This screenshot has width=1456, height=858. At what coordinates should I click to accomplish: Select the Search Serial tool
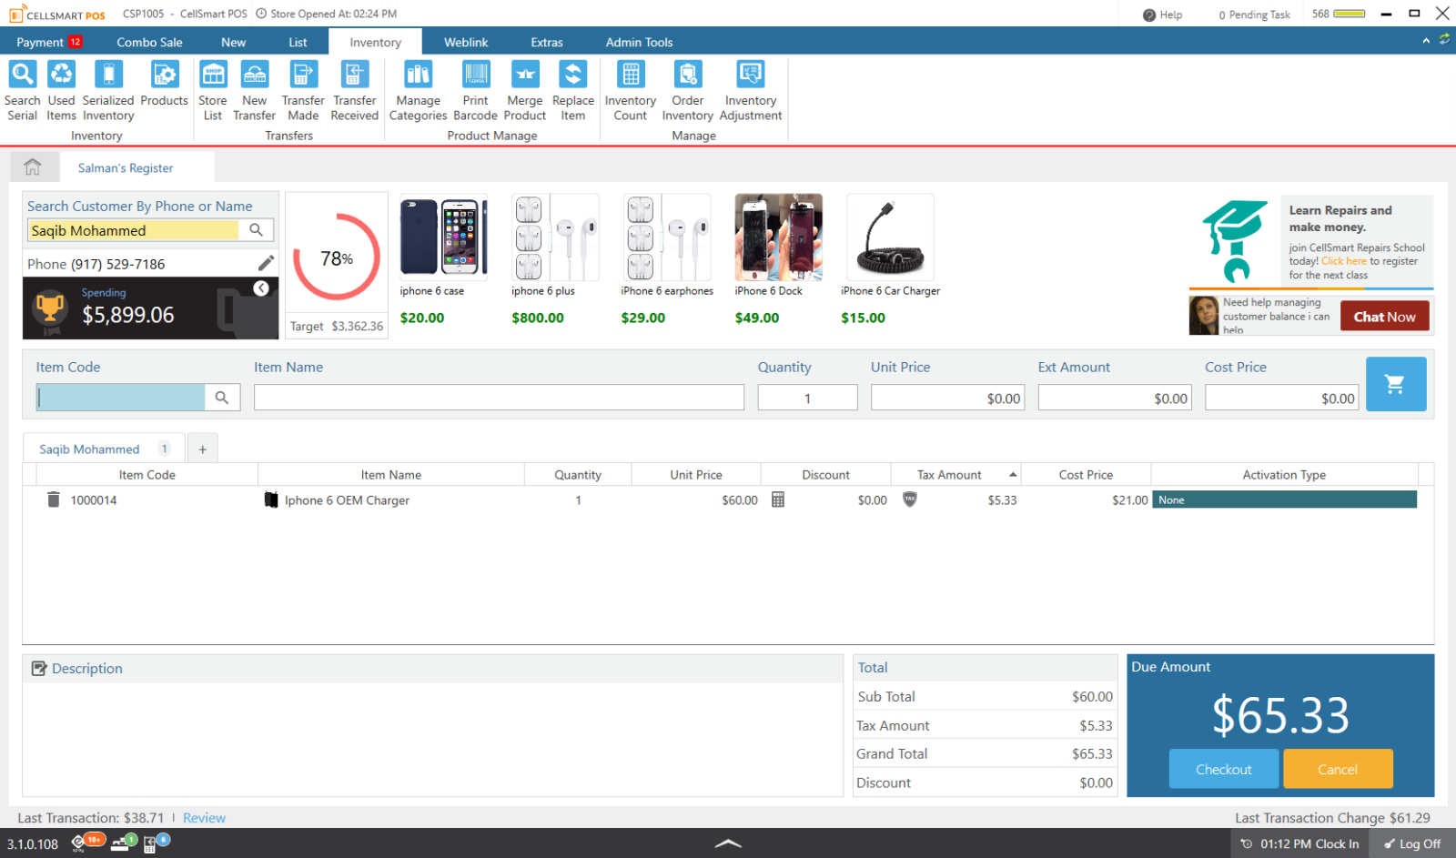22,88
